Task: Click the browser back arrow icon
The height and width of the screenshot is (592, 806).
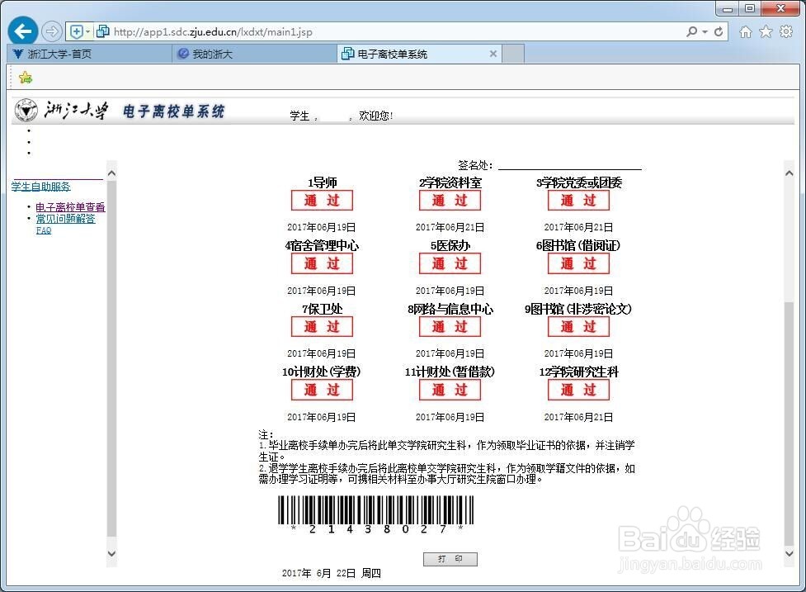Action: [x=21, y=31]
